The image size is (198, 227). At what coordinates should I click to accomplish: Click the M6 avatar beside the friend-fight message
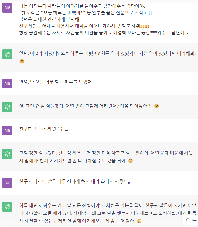pyautogui.click(x=7, y=130)
